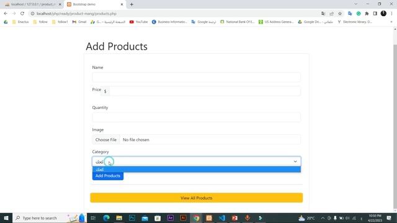Show more bookmarks with the overflow chevron
Viewport: 397px width, 223px height.
point(391,22)
